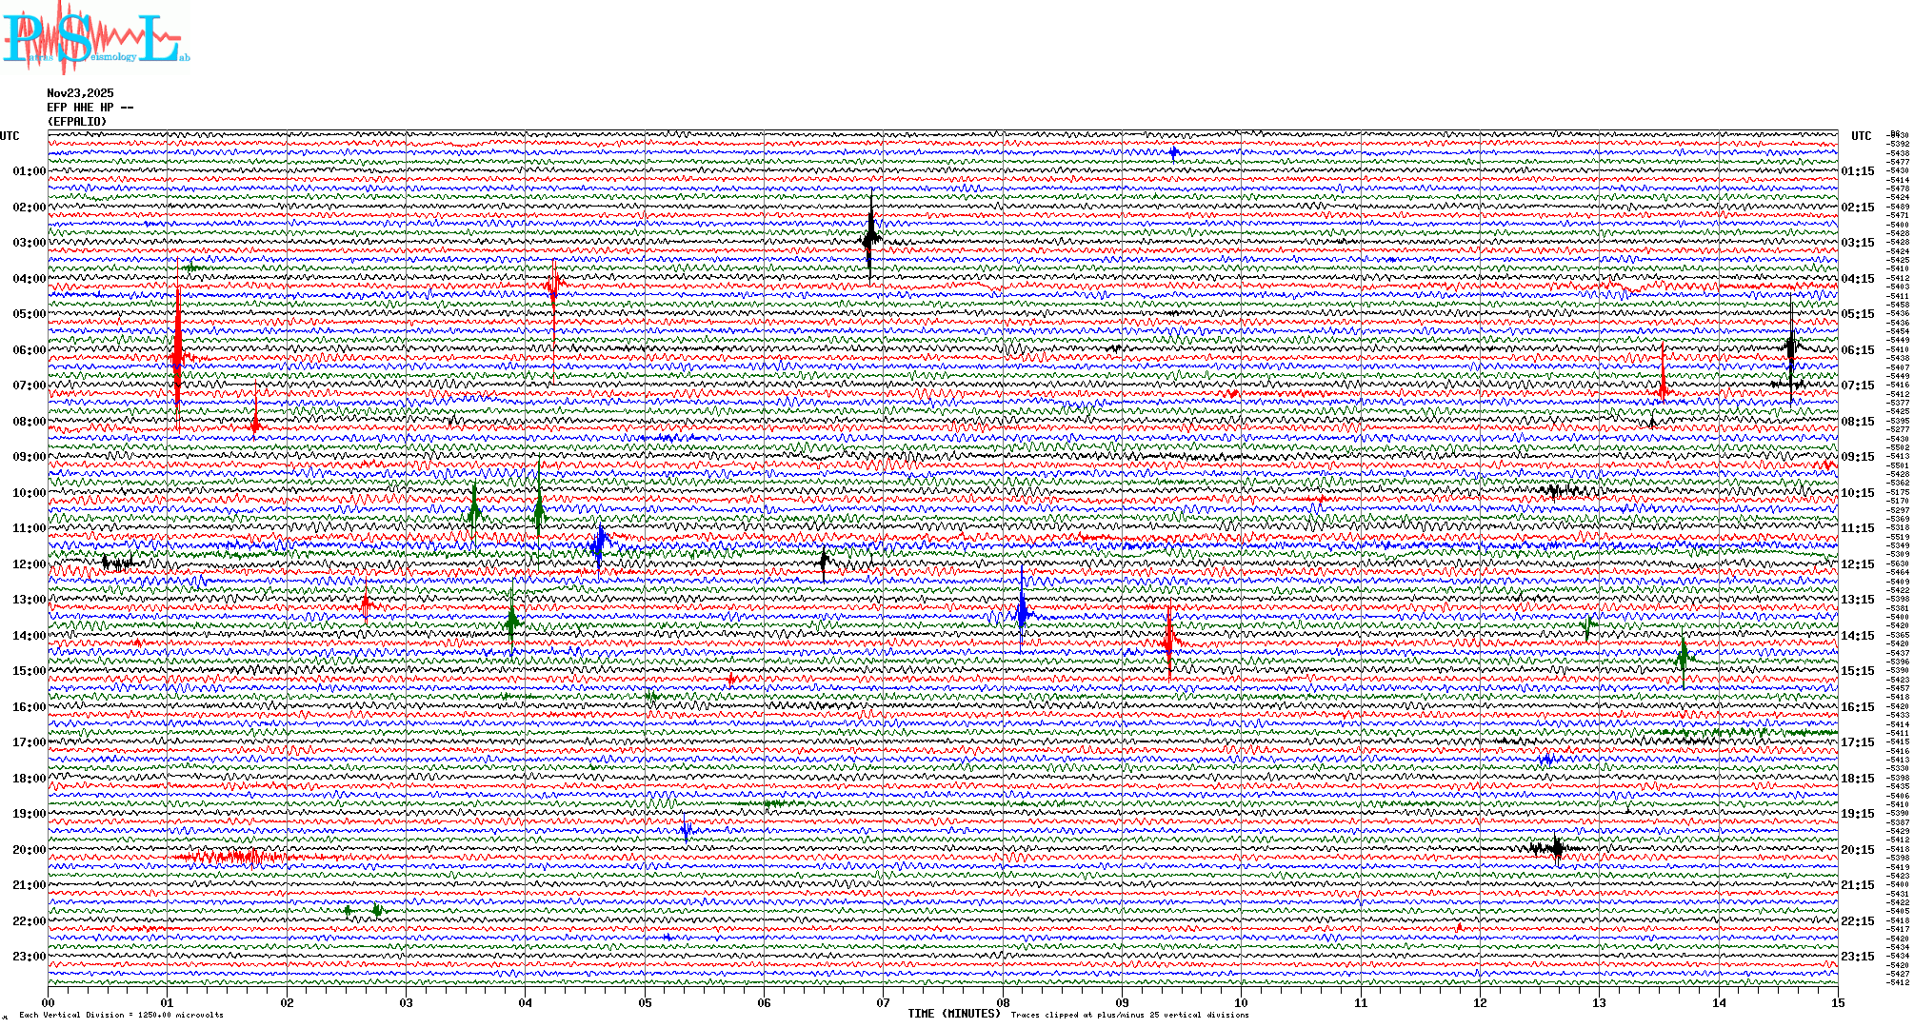Click the traces clipped footnote text
The image size is (1914, 1028).
1129,1015
